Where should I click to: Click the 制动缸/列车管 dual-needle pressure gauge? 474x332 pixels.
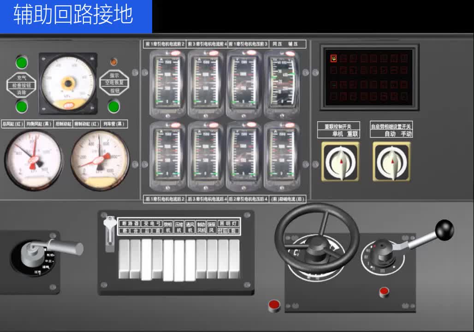point(100,160)
